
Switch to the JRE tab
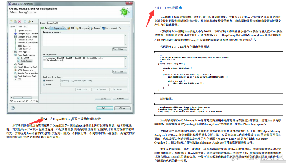pos(71,28)
